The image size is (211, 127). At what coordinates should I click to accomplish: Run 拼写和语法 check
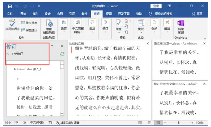tap(12, 25)
